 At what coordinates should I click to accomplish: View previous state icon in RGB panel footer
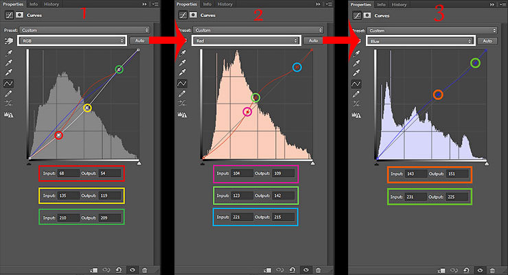[x=106, y=270]
